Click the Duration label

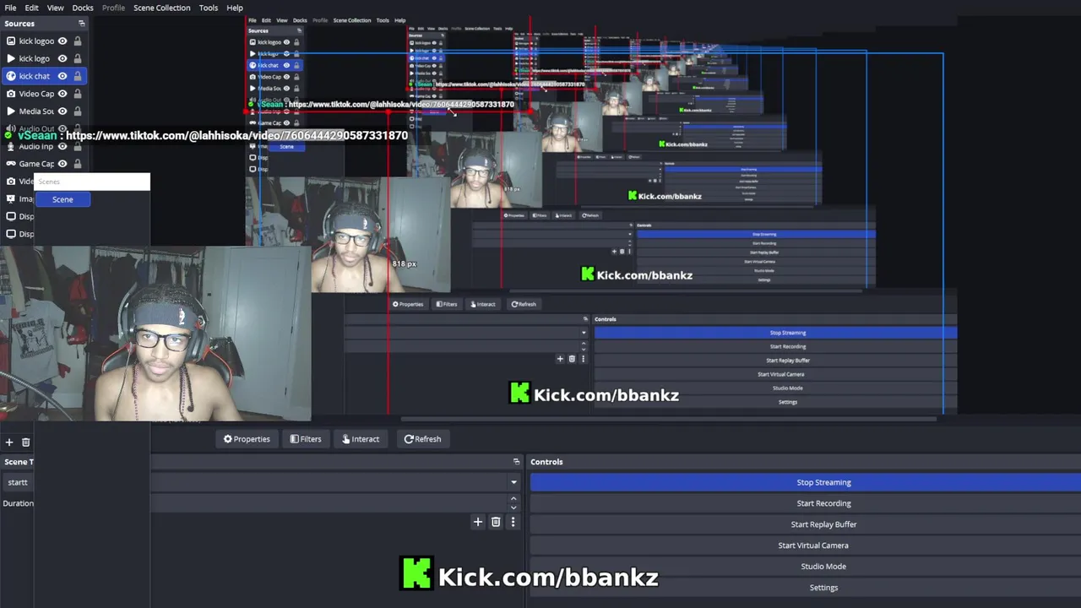[18, 503]
